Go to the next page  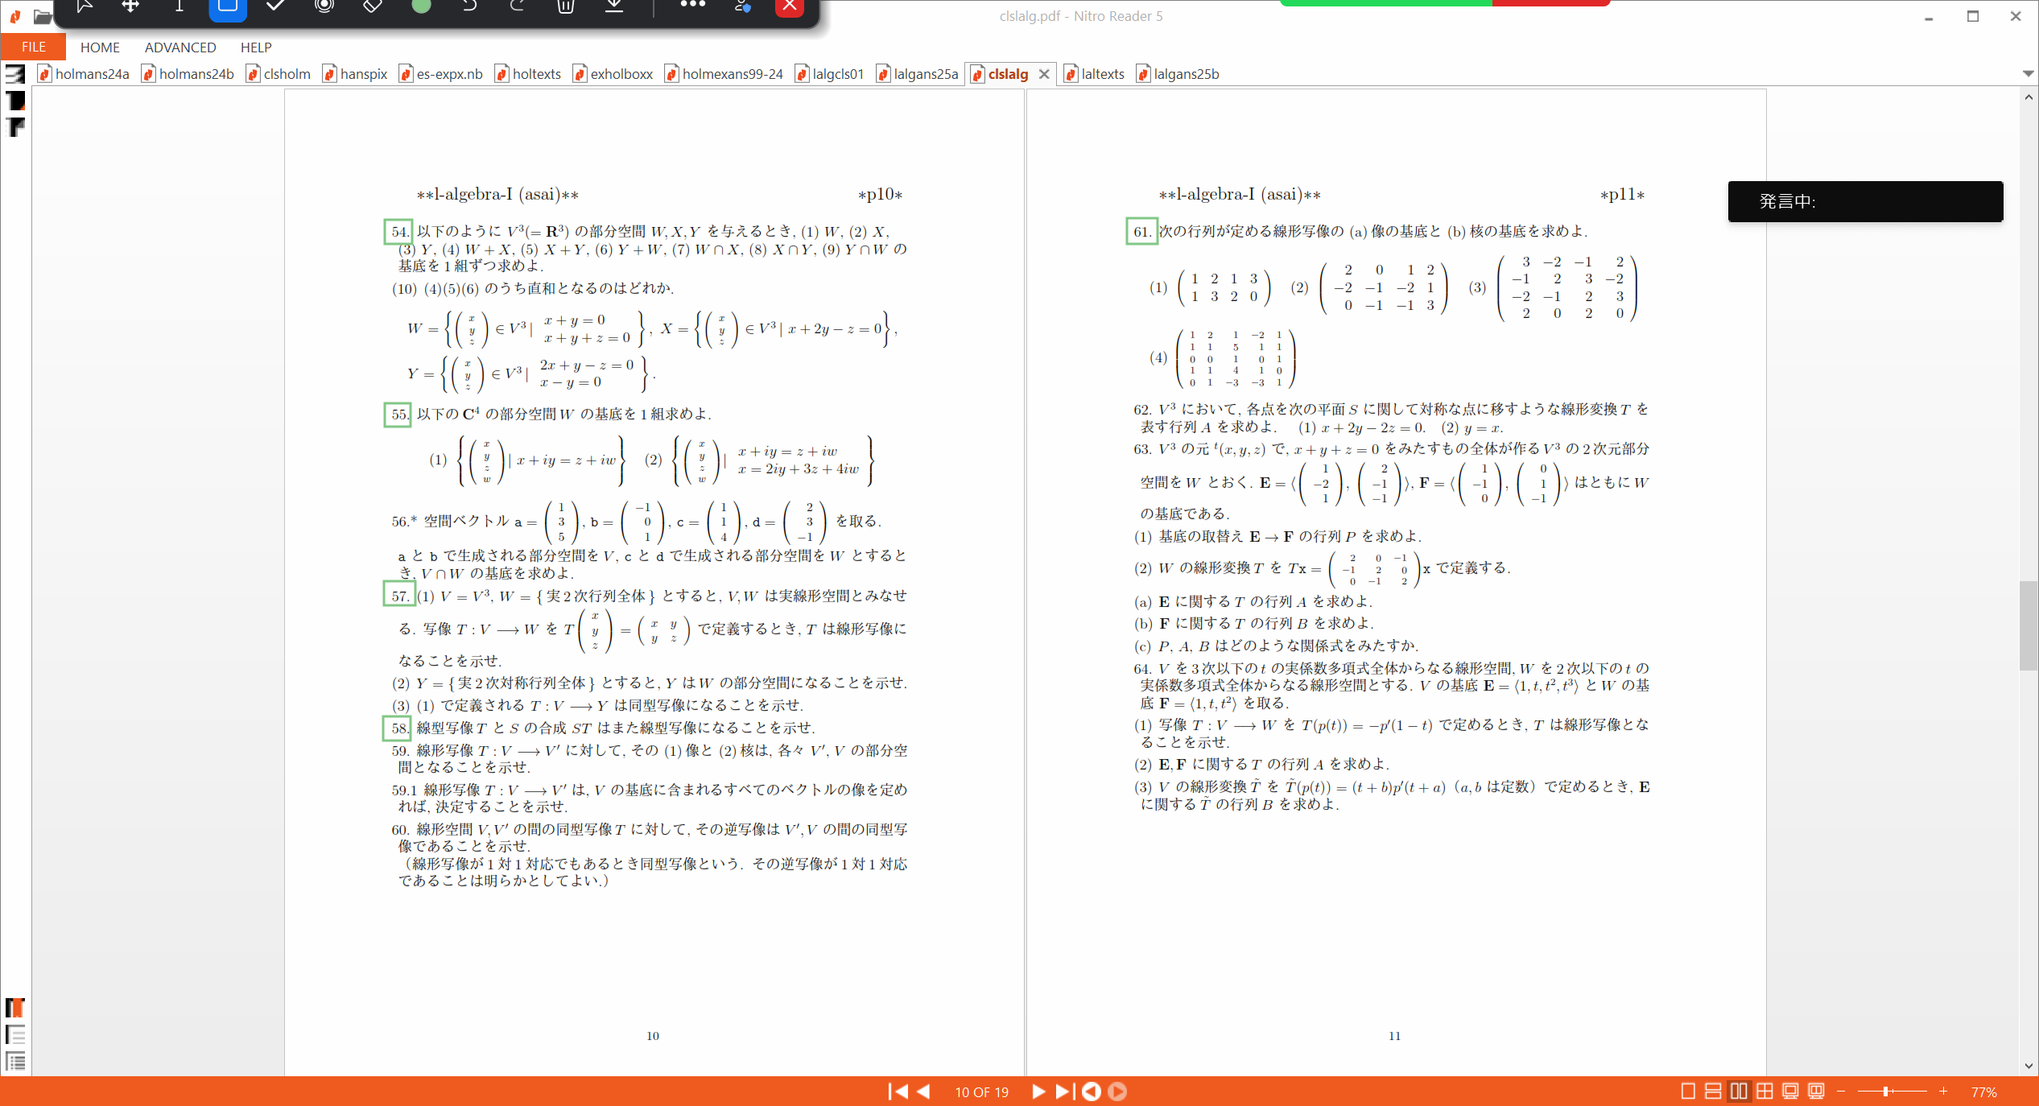point(1038,1092)
